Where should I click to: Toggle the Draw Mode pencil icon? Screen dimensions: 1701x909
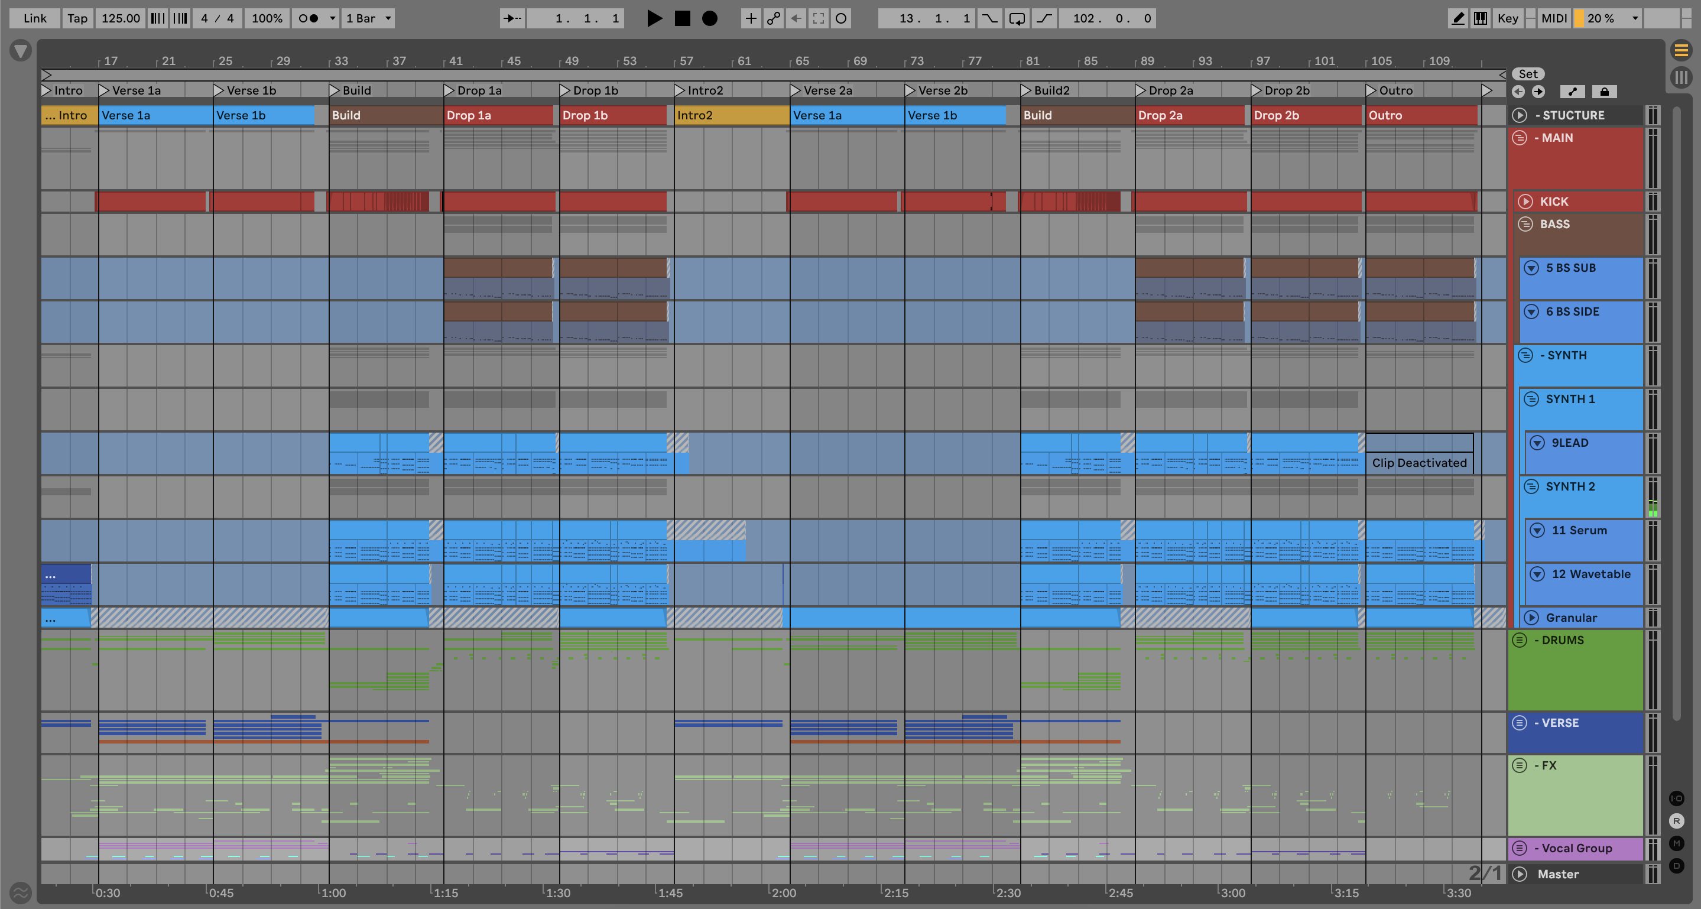tap(1457, 18)
